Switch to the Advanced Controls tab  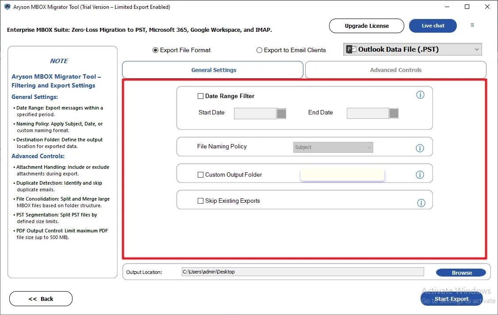pos(396,70)
